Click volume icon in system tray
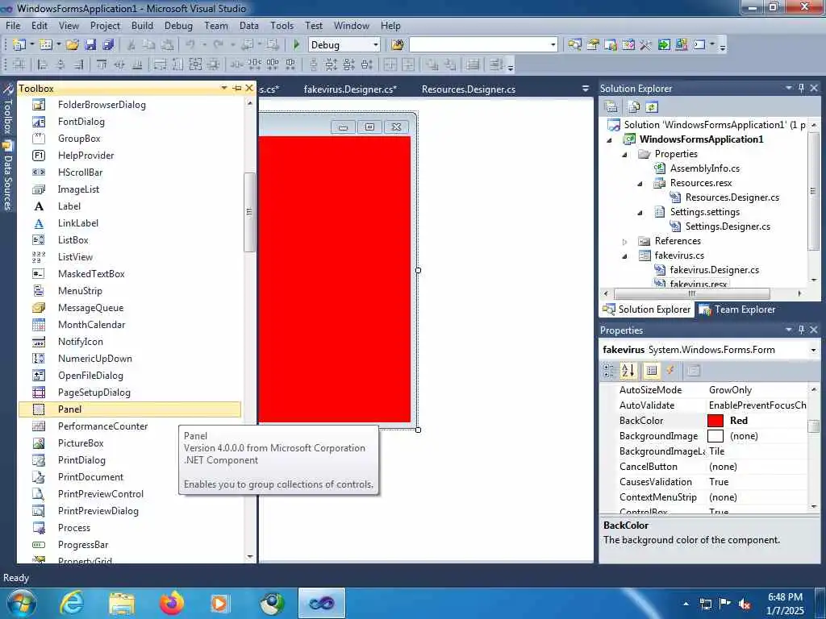826x619 pixels. (x=745, y=604)
